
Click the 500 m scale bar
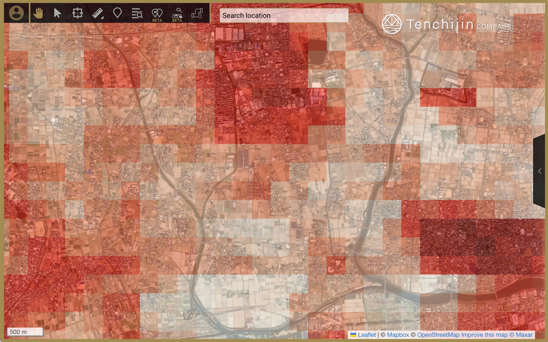[25, 332]
